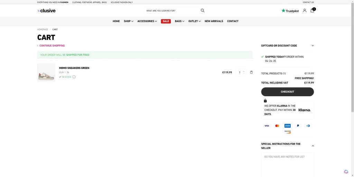Open the chat widget icon
Screen dimensions: 354x177
click(346, 172)
